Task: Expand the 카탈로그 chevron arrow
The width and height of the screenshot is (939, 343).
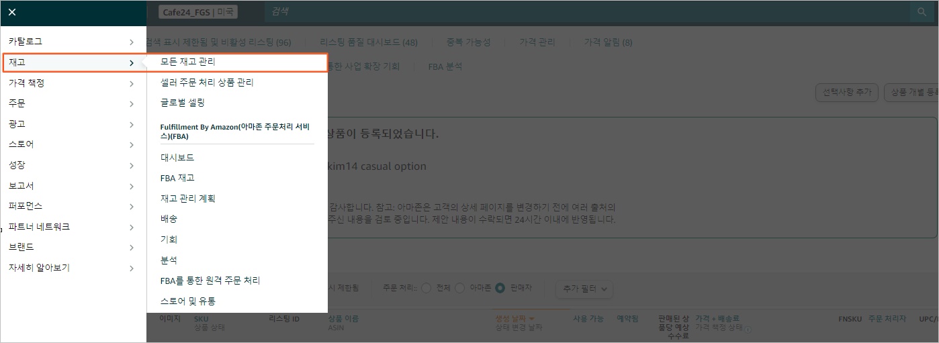Action: pos(131,42)
